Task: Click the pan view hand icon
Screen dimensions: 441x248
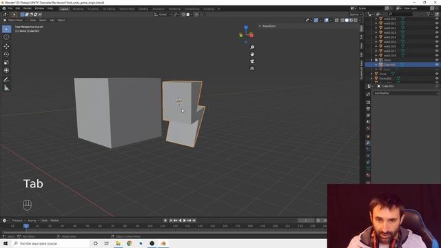Action: click(252, 54)
